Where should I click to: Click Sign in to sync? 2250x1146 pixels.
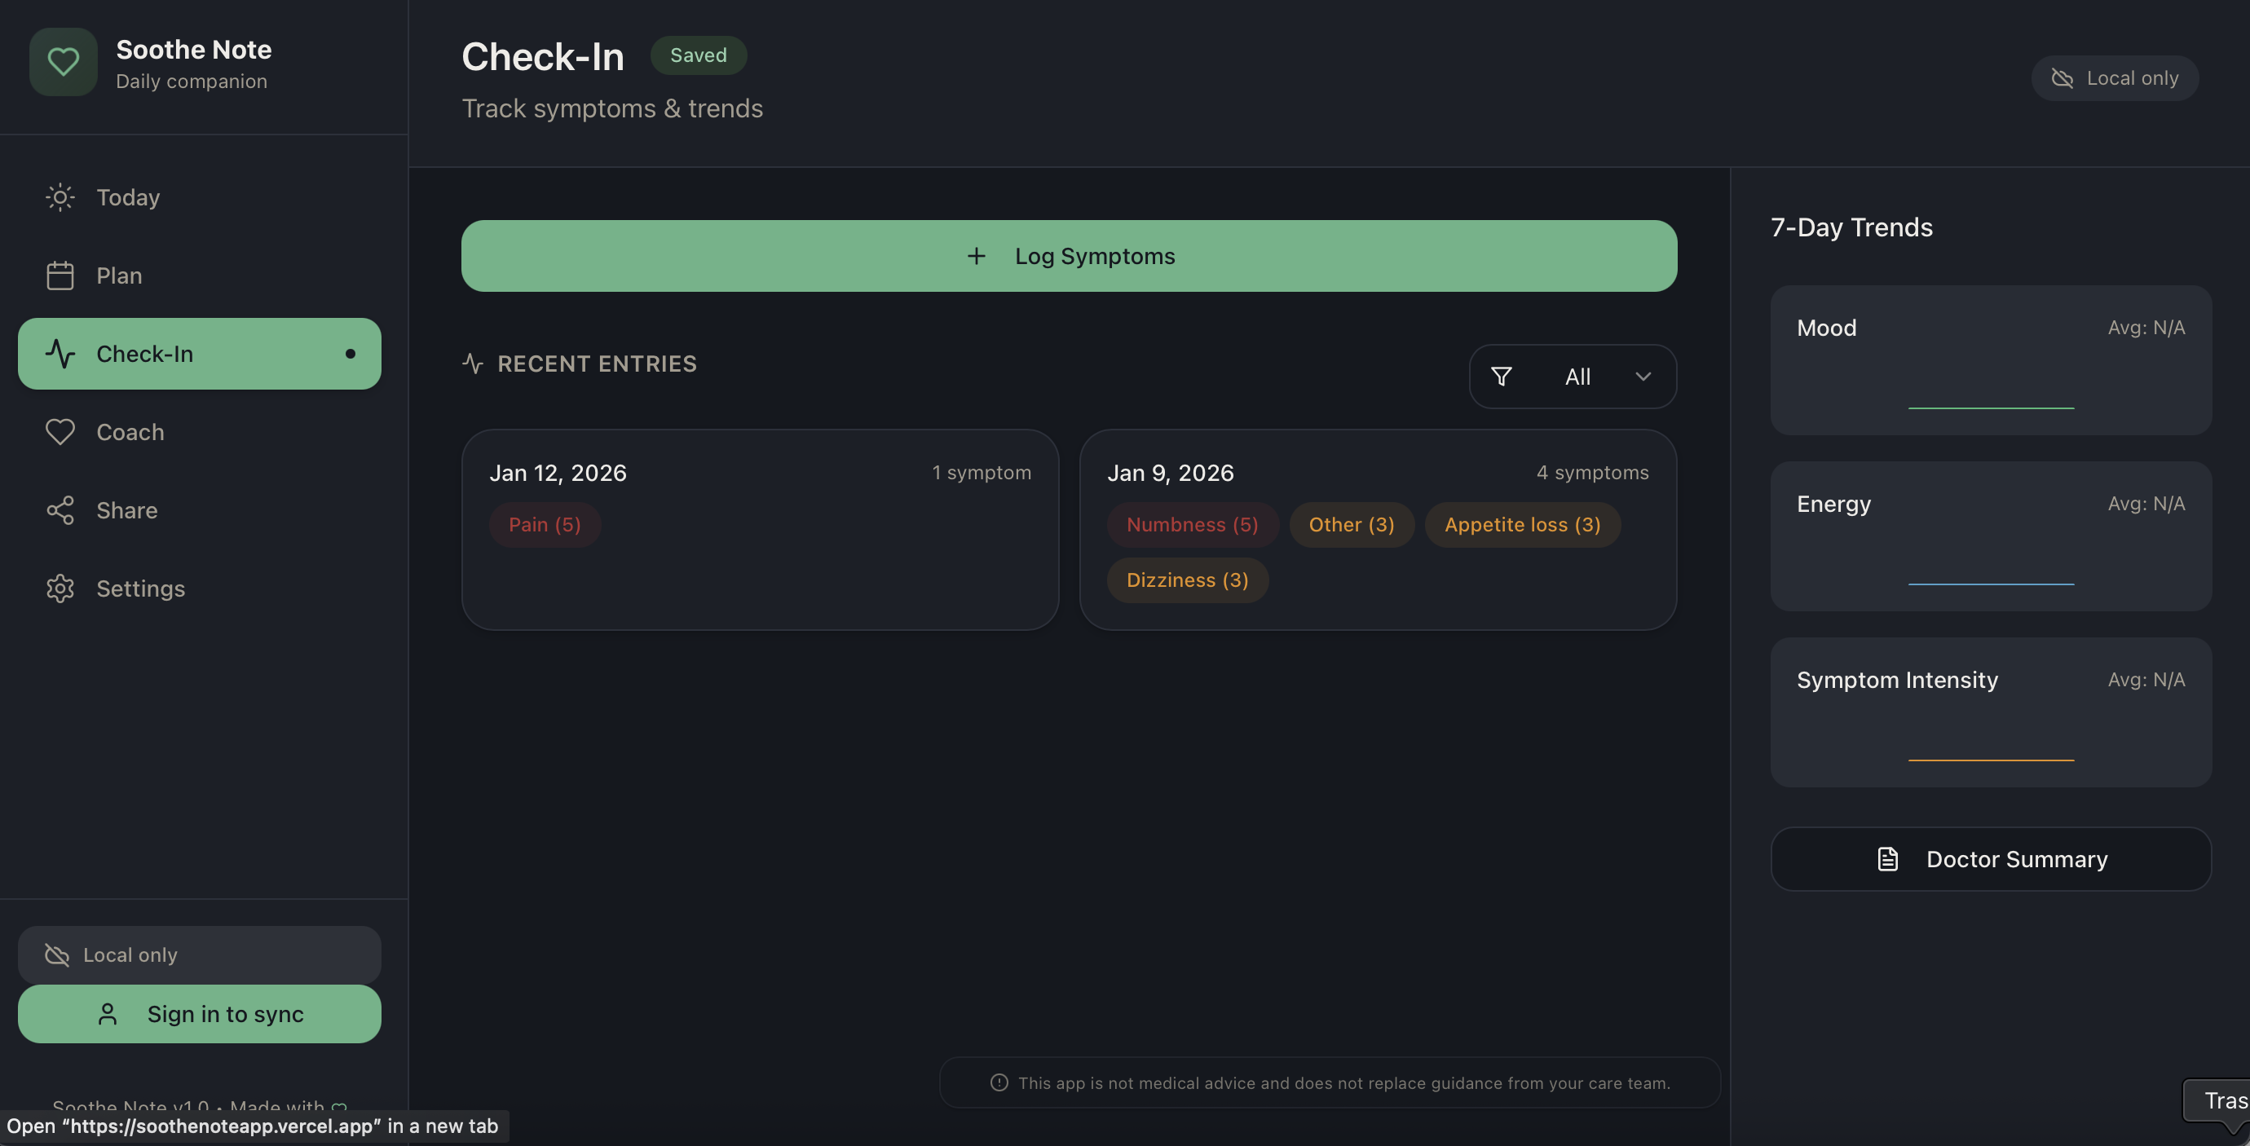point(199,1013)
